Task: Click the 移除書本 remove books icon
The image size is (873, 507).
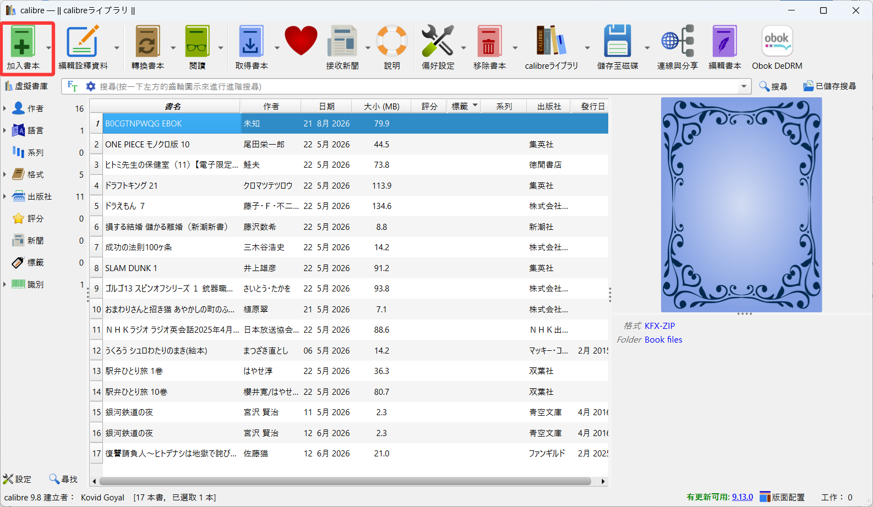Action: pyautogui.click(x=489, y=41)
